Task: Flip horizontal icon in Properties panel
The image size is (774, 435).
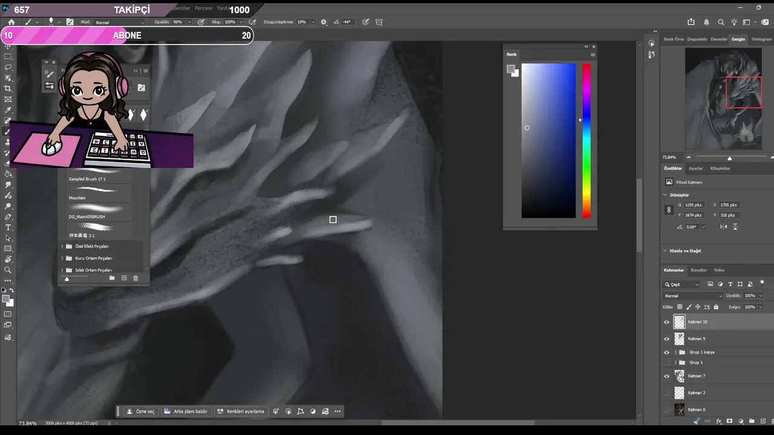Action: click(724, 227)
